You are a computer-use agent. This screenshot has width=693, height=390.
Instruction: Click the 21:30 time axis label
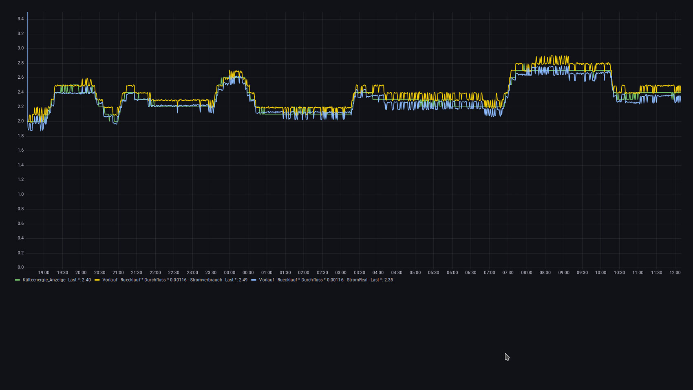(x=137, y=273)
